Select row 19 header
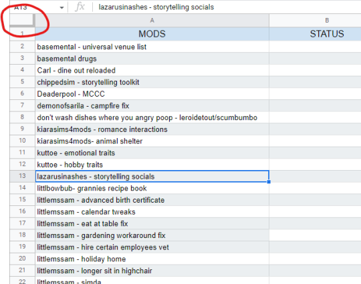Image resolution: width=361 pixels, height=284 pixels. pos(22,247)
